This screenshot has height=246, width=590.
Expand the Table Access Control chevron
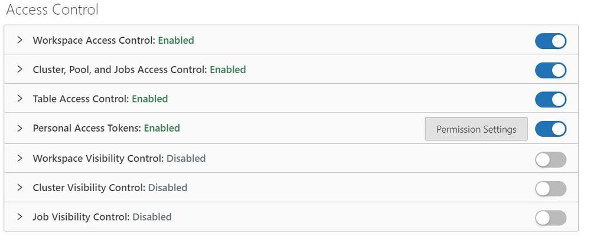point(19,99)
